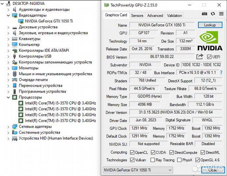Expand the Звуковые, игровые и видеоустройства node
This screenshot has height=176, width=227.
point(8,33)
